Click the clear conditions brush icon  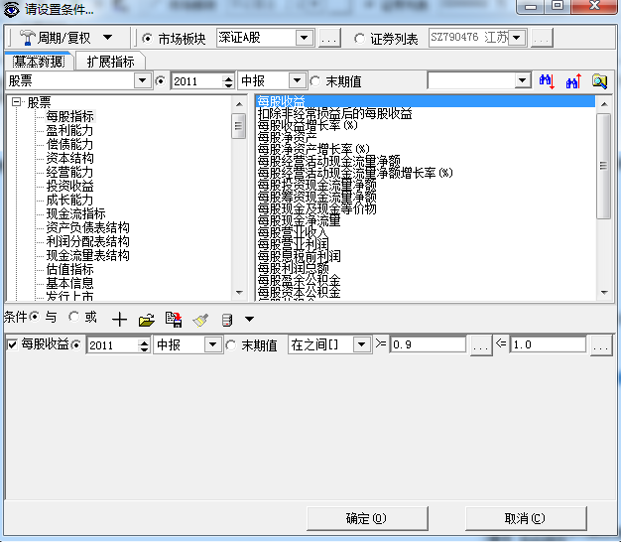[x=200, y=319]
